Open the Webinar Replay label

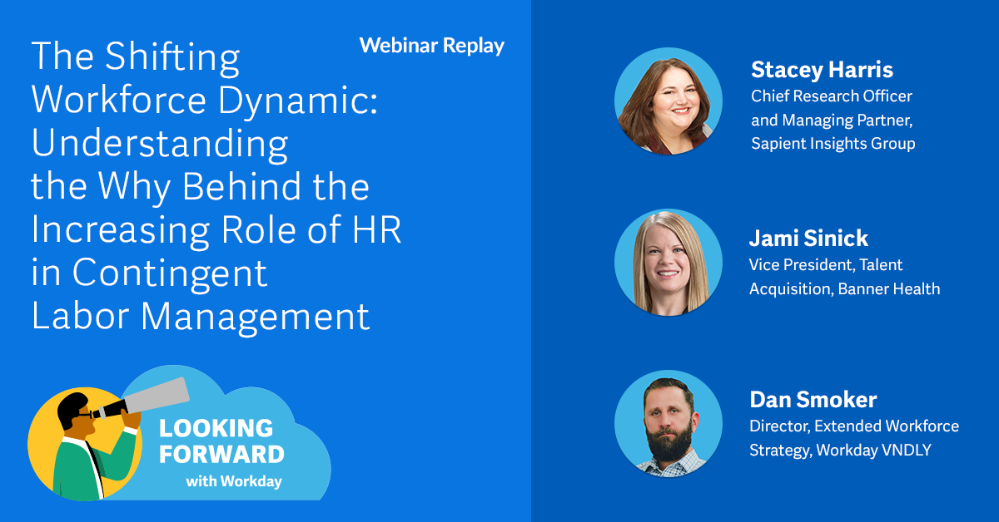tap(430, 46)
